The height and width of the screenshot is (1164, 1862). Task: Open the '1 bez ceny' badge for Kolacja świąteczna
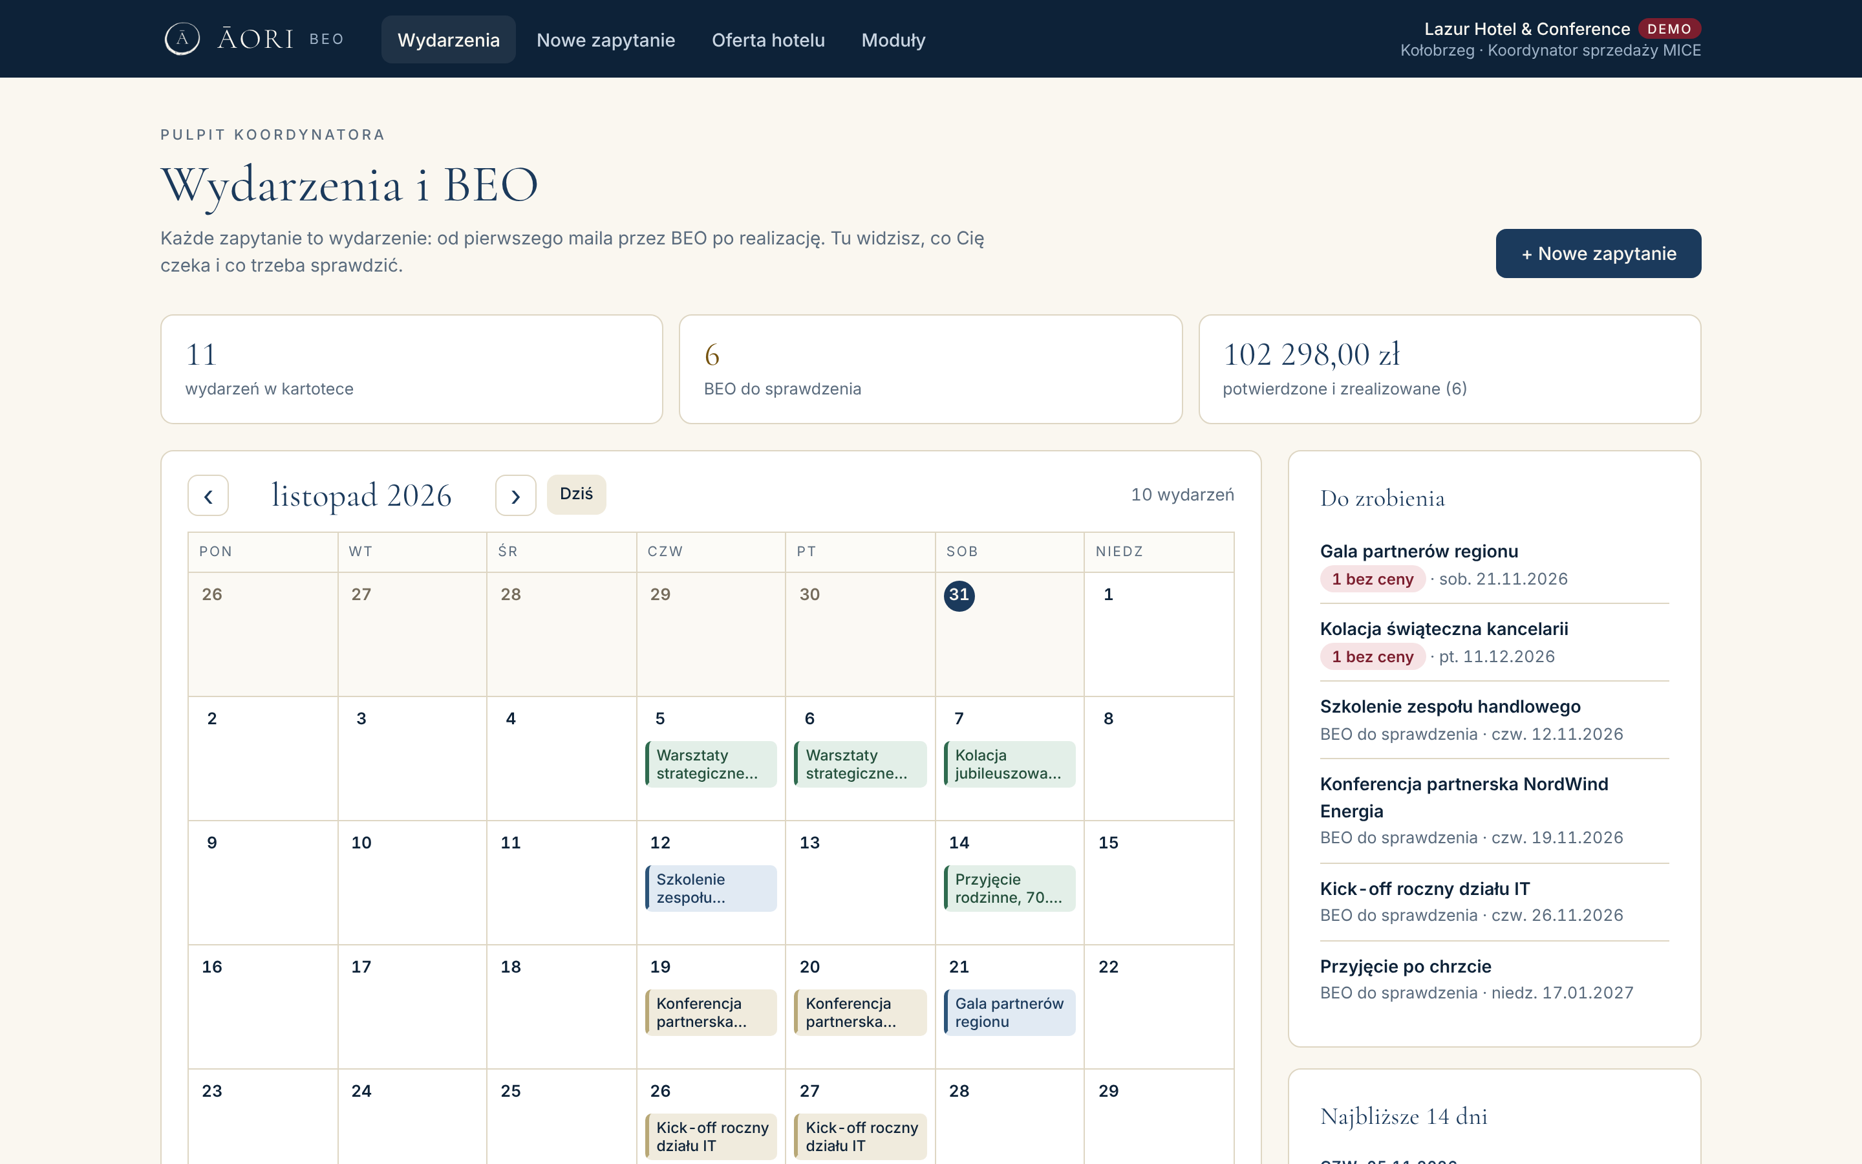[x=1373, y=656]
